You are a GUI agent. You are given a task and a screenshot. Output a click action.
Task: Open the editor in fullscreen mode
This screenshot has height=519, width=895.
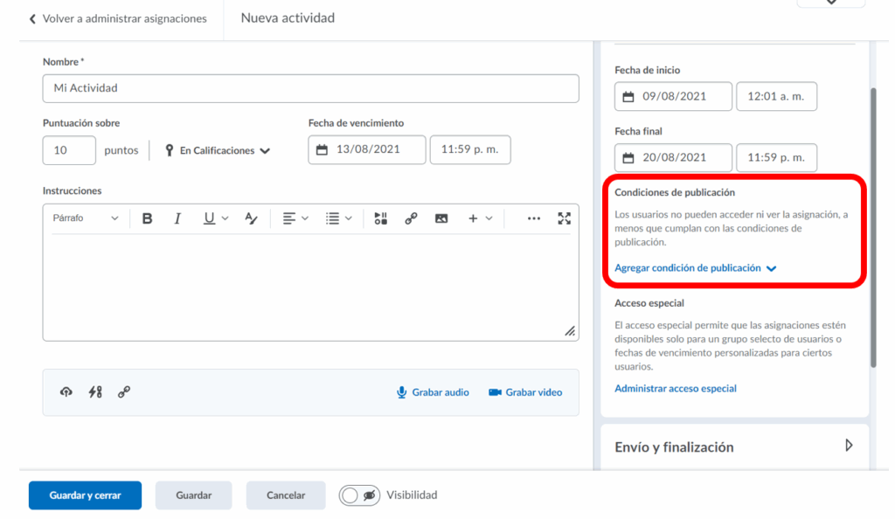coord(564,218)
